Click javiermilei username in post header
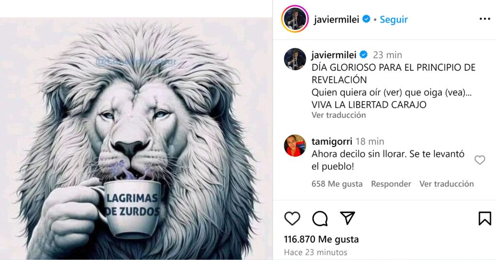496x260 pixels. click(336, 19)
